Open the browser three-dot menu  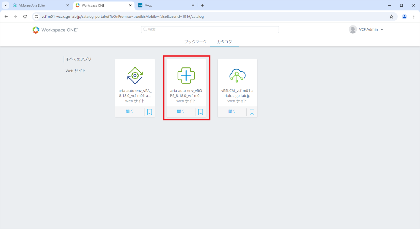tap(414, 16)
